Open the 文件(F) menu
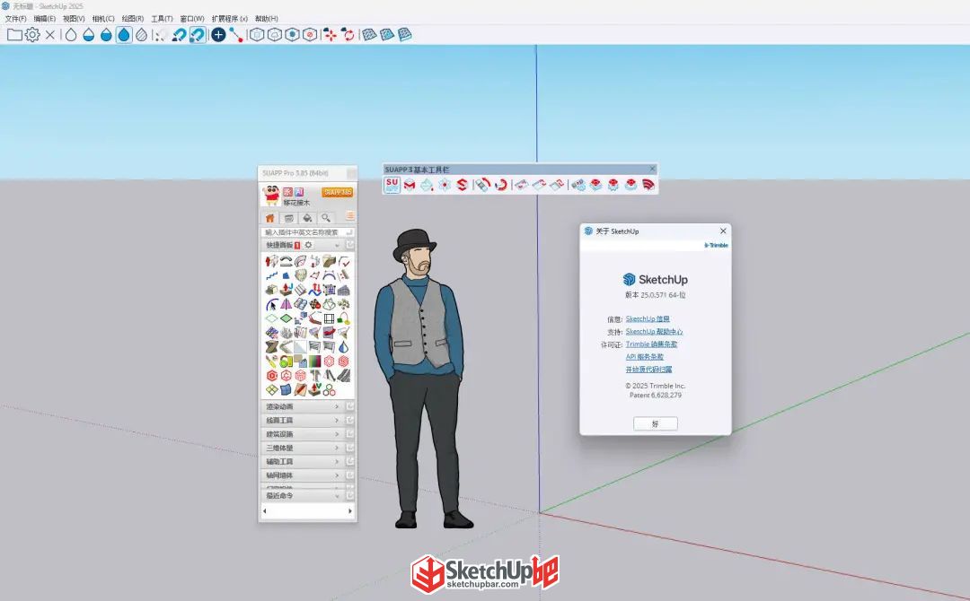This screenshot has width=970, height=601. tap(15, 19)
